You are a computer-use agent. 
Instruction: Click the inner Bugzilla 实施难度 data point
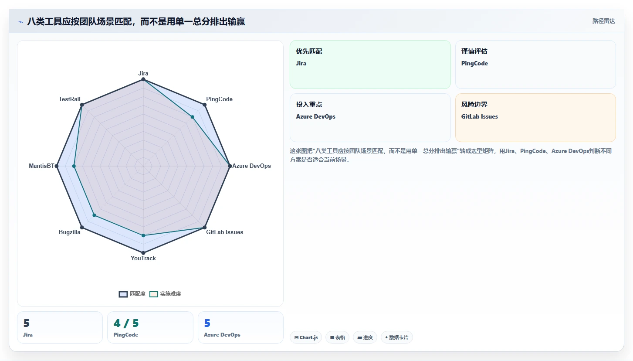94,215
